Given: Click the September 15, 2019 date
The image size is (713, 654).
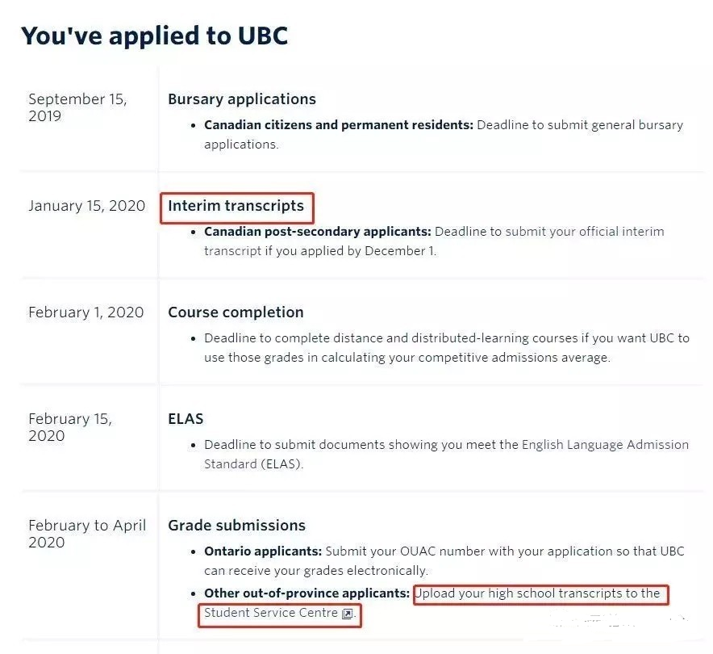Looking at the screenshot, I should point(77,107).
